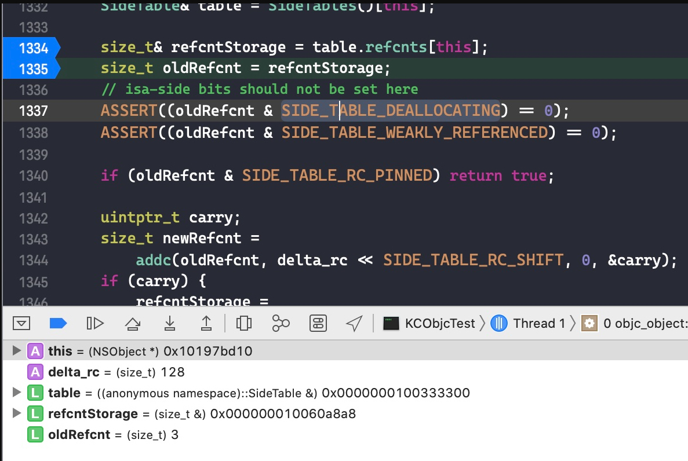
Task: Click SIDE_TABLE_RC_PINNED macro in code
Action: pos(337,175)
